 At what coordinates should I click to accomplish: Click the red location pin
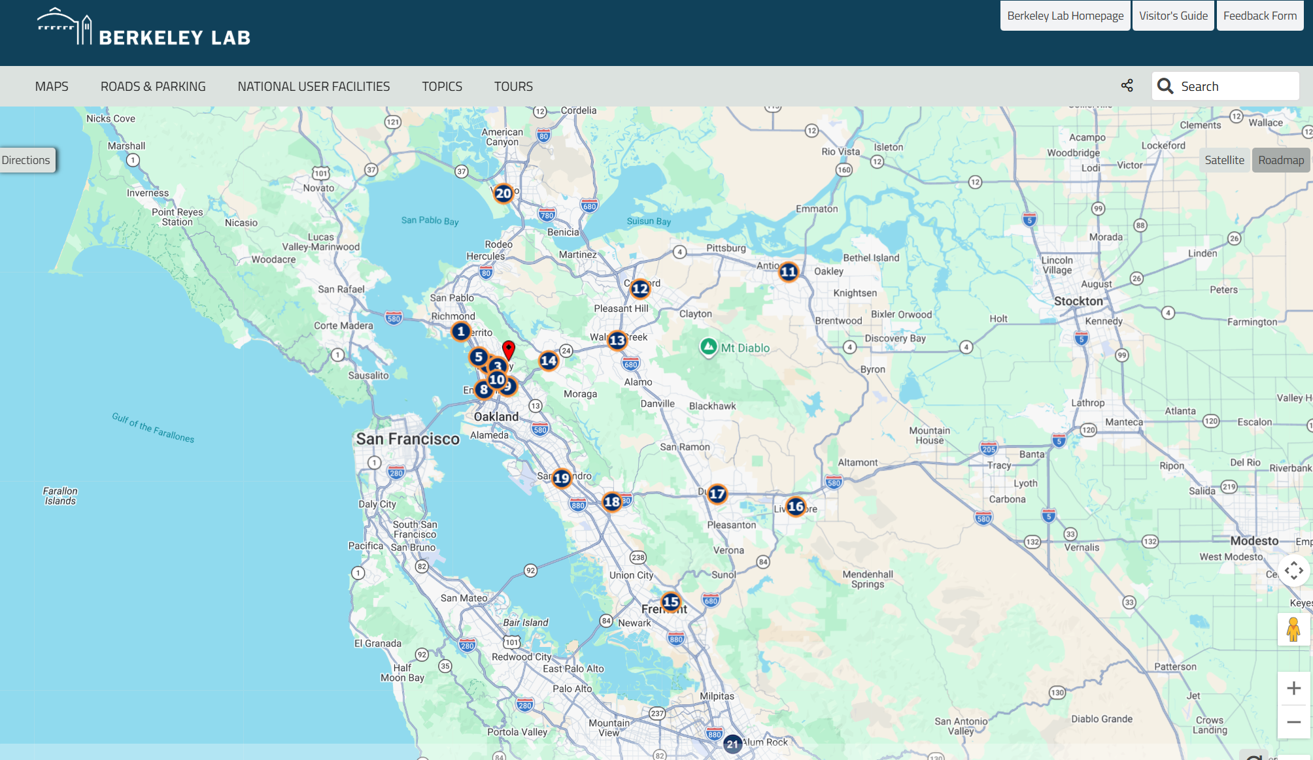click(509, 350)
